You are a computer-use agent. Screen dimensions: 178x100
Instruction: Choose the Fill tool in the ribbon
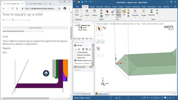pos(124,12)
